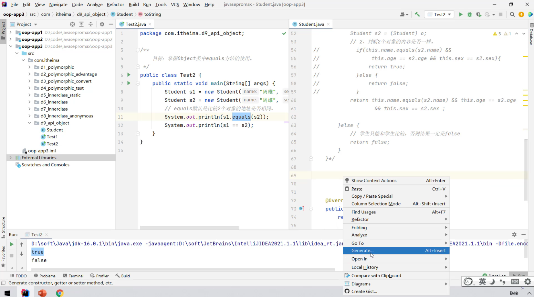This screenshot has width=534, height=297.
Task: Open the Analyze menu in menu bar
Action: [95, 5]
